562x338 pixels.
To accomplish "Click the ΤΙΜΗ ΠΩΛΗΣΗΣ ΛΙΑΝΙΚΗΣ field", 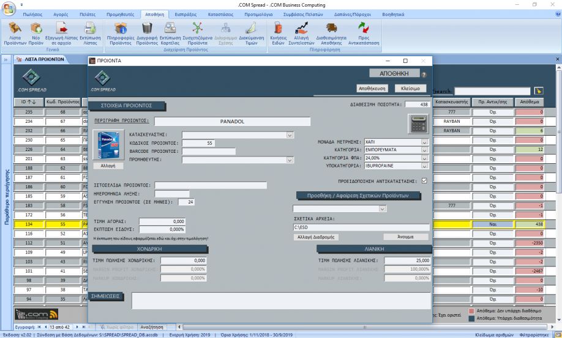I will (x=408, y=260).
